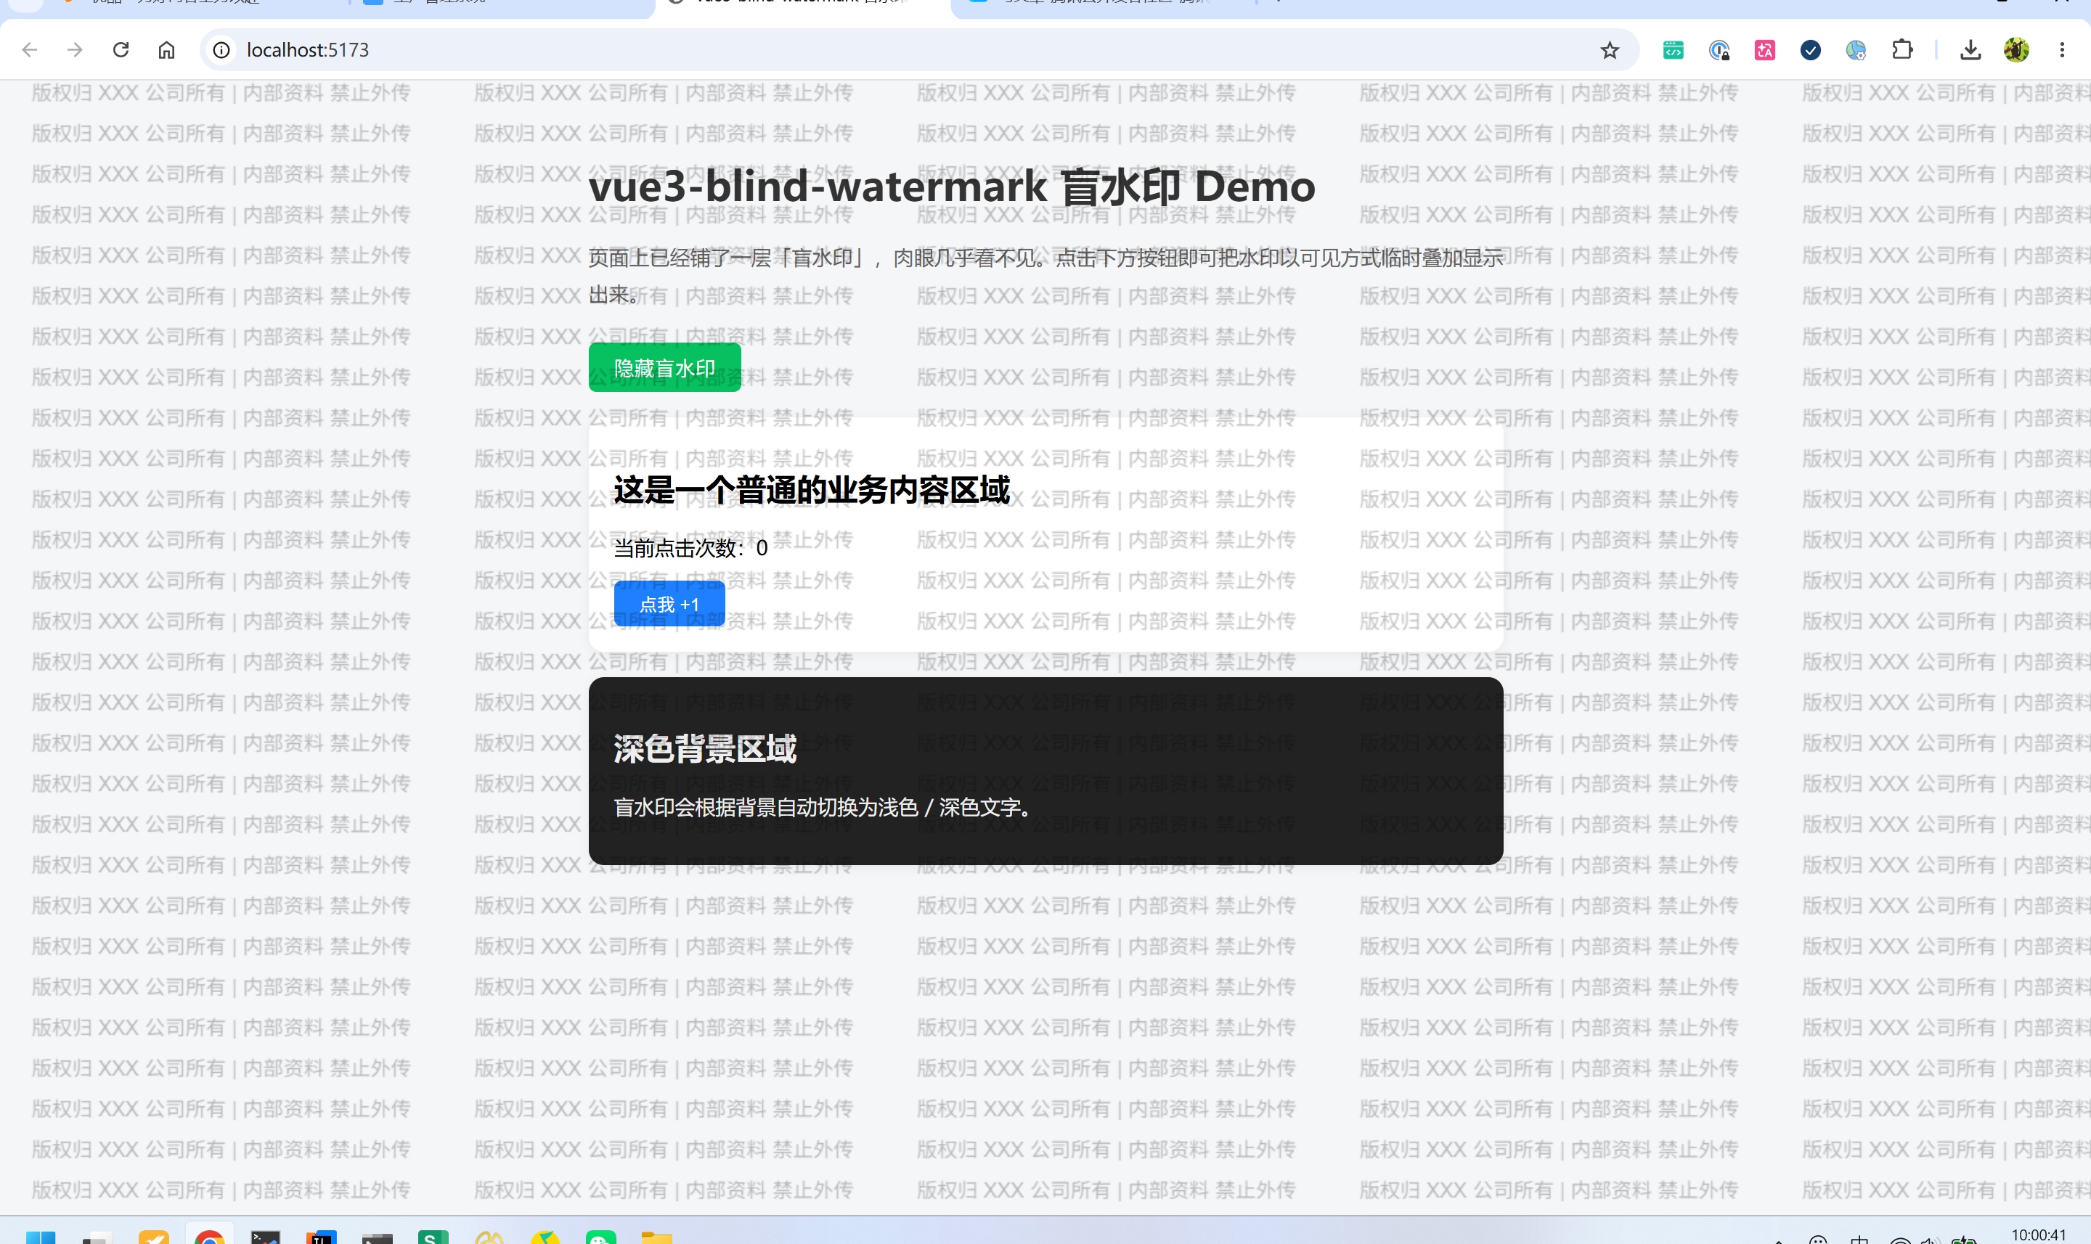Screen dimensions: 2091x1244
Task: Click the blue 点我 +1 button
Action: click(669, 604)
